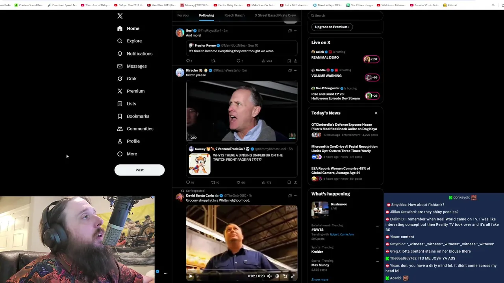This screenshot has width=504, height=283.
Task: Repost Kirsche's twitch please post
Action: (x=215, y=182)
